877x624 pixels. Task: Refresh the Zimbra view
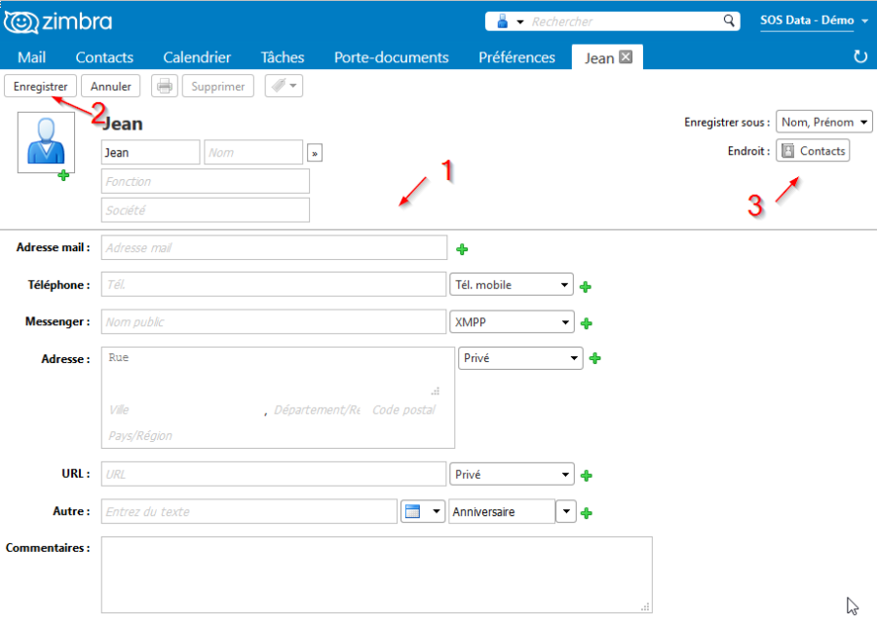859,56
